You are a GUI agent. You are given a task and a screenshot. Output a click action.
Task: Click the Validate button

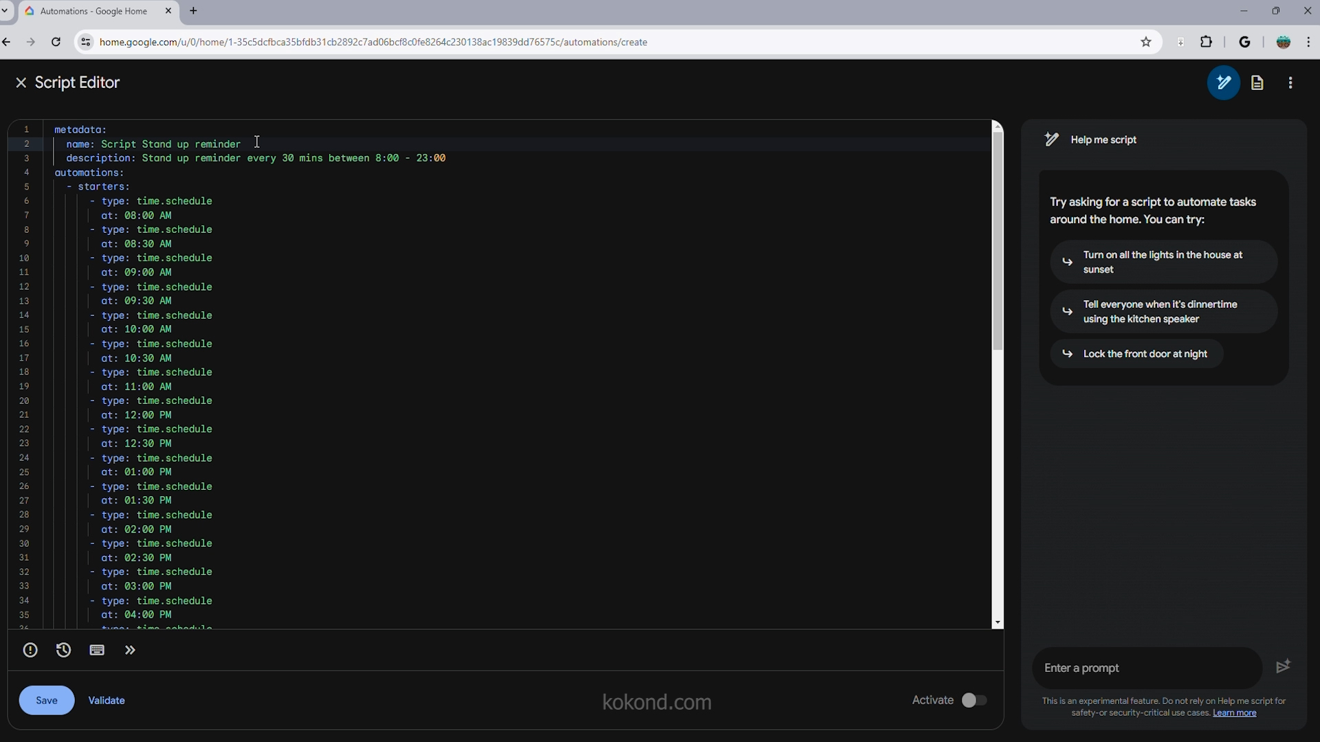pos(106,699)
